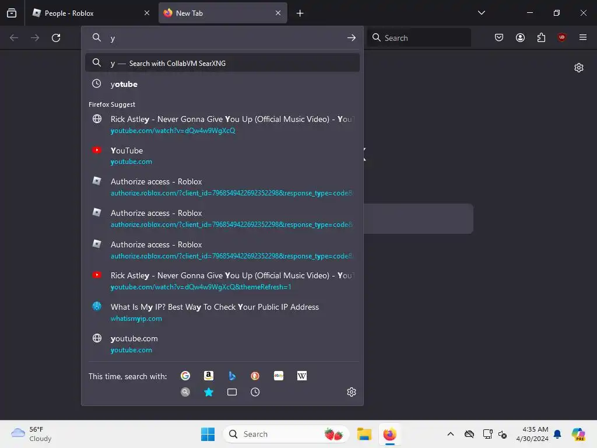Expand the list all tabs chevron

point(481,13)
